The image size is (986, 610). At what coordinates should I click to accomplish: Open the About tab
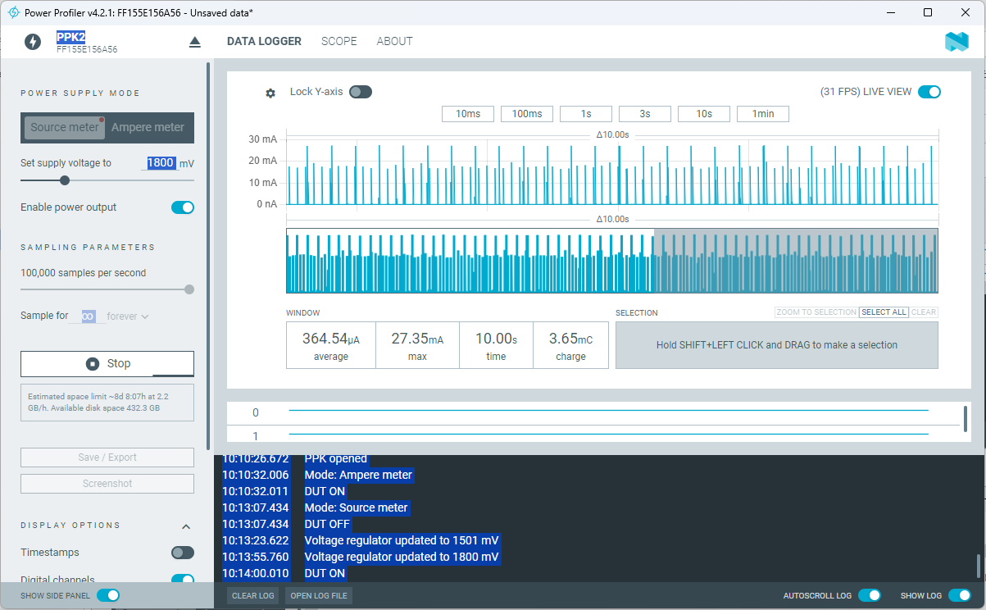tap(394, 41)
